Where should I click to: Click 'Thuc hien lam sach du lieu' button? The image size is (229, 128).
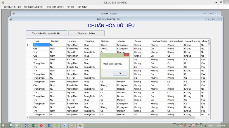(x=46, y=33)
